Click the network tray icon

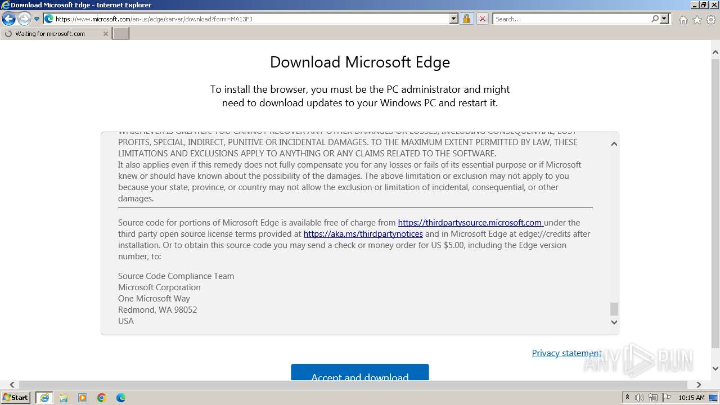coord(653,398)
